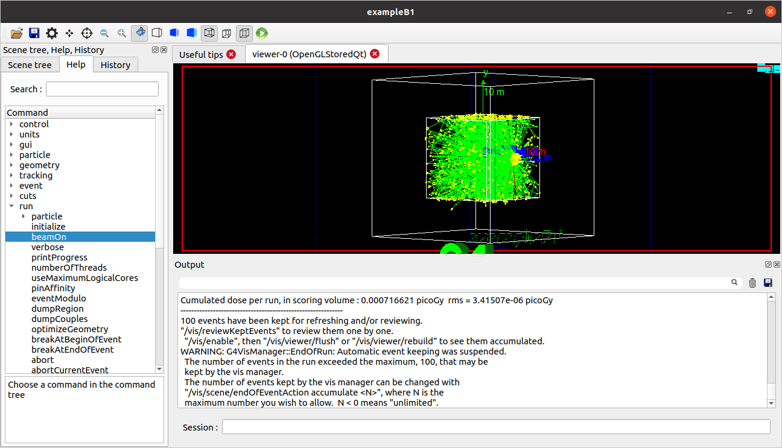Close the Useful tips tab
This screenshot has width=782, height=448.
pos(231,54)
